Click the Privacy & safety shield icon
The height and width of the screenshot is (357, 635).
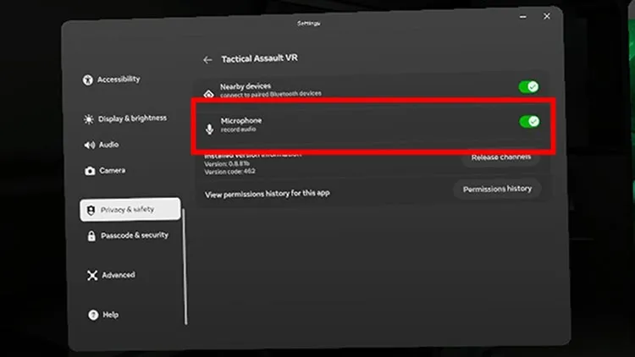pyautogui.click(x=91, y=210)
